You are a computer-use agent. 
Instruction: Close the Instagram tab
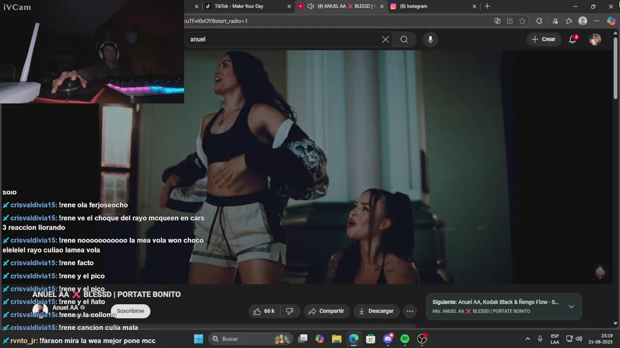point(474,6)
